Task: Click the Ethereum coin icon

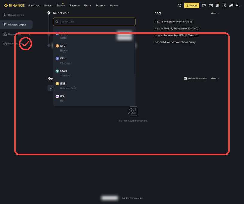Action: (57, 58)
